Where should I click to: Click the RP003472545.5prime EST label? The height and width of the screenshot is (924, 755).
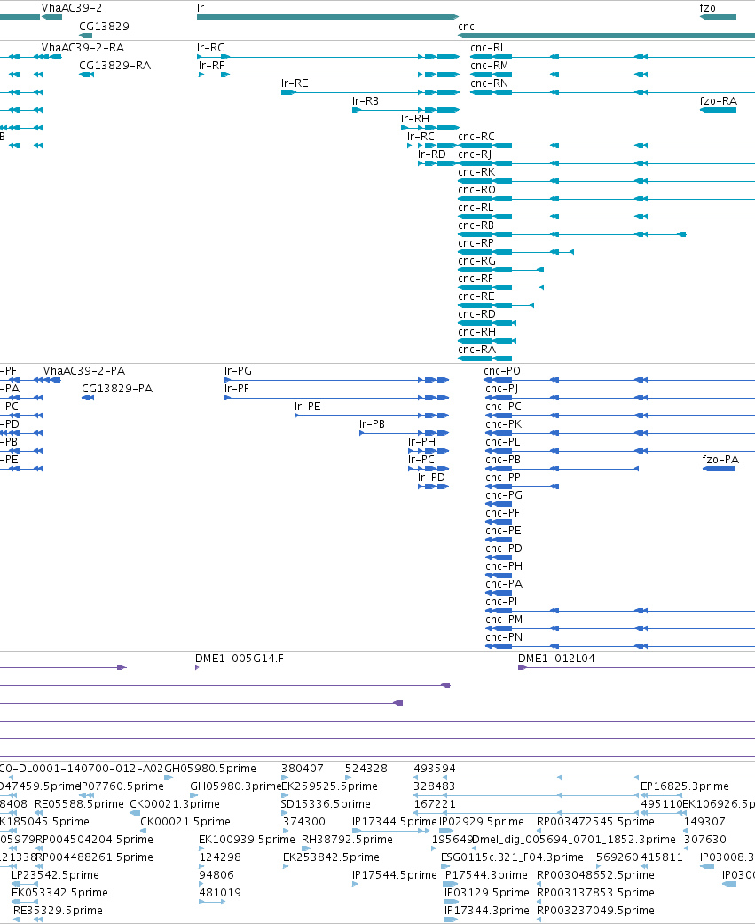point(595,821)
